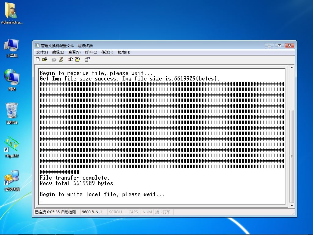Screen dimensions: 313x235
Task: Click the New connection toolbar icon
Action: [38, 59]
